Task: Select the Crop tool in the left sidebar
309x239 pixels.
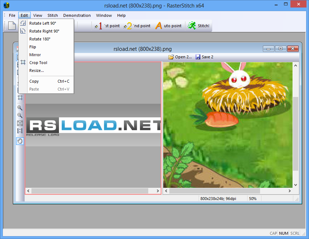Action: click(x=20, y=97)
